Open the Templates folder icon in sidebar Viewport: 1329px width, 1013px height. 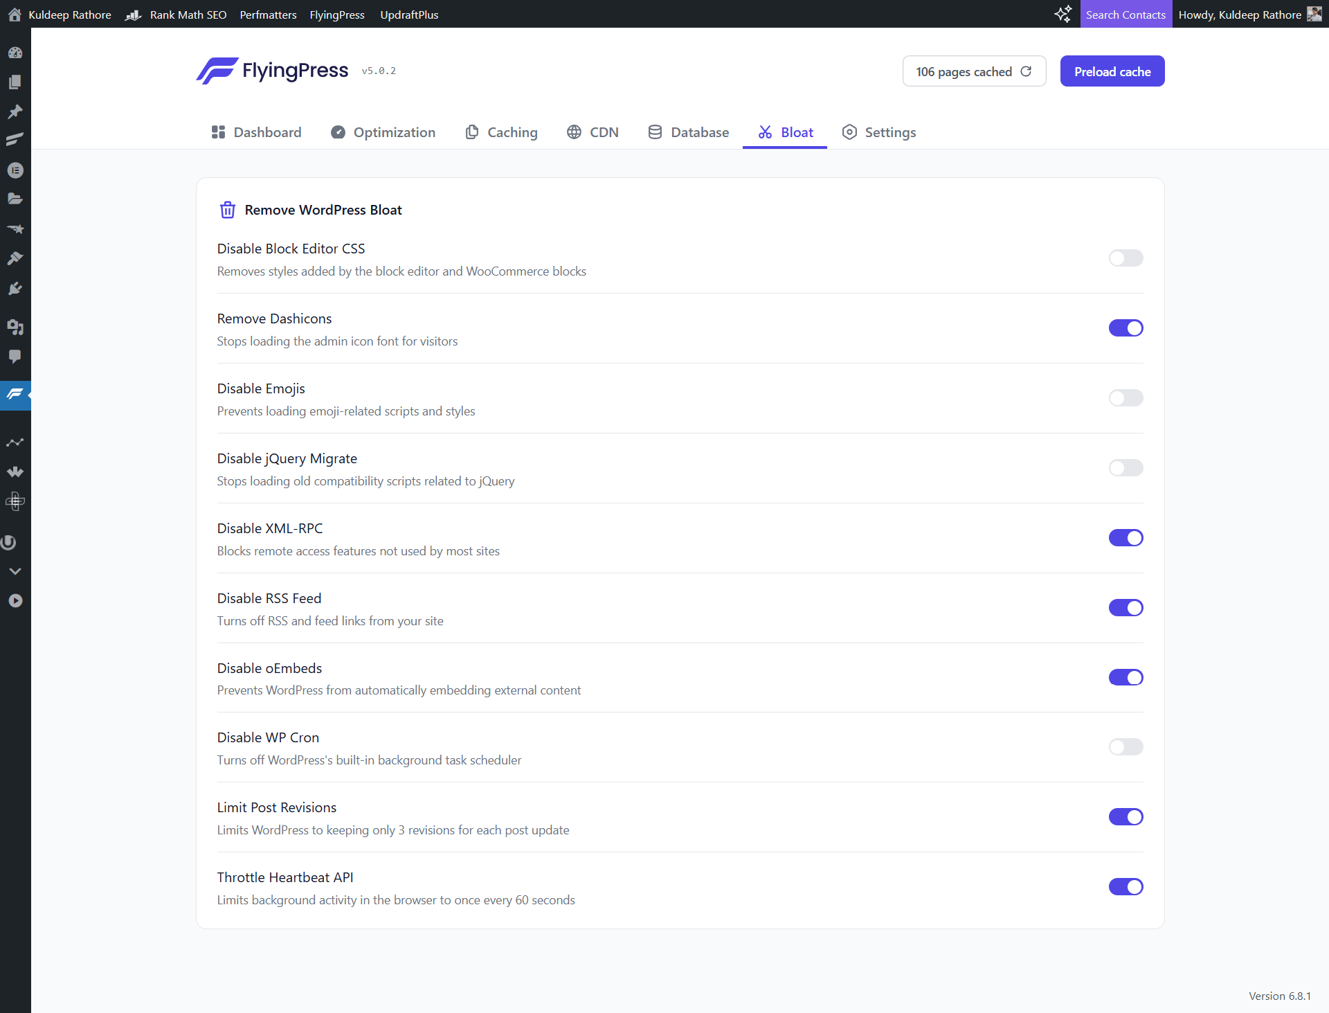coord(15,199)
